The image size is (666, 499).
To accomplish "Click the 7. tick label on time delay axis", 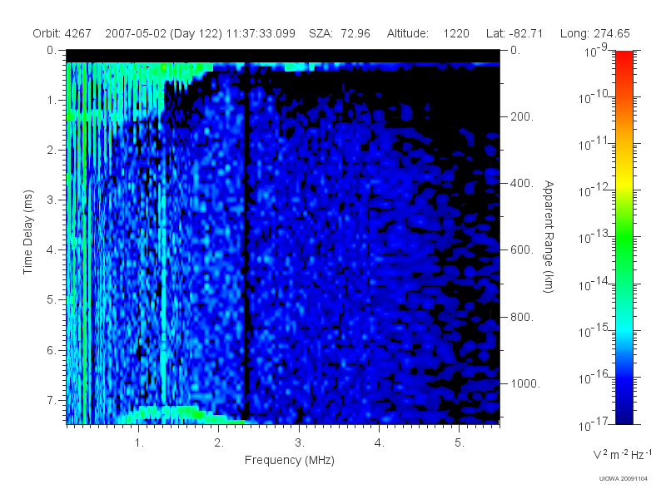I will click(x=52, y=400).
